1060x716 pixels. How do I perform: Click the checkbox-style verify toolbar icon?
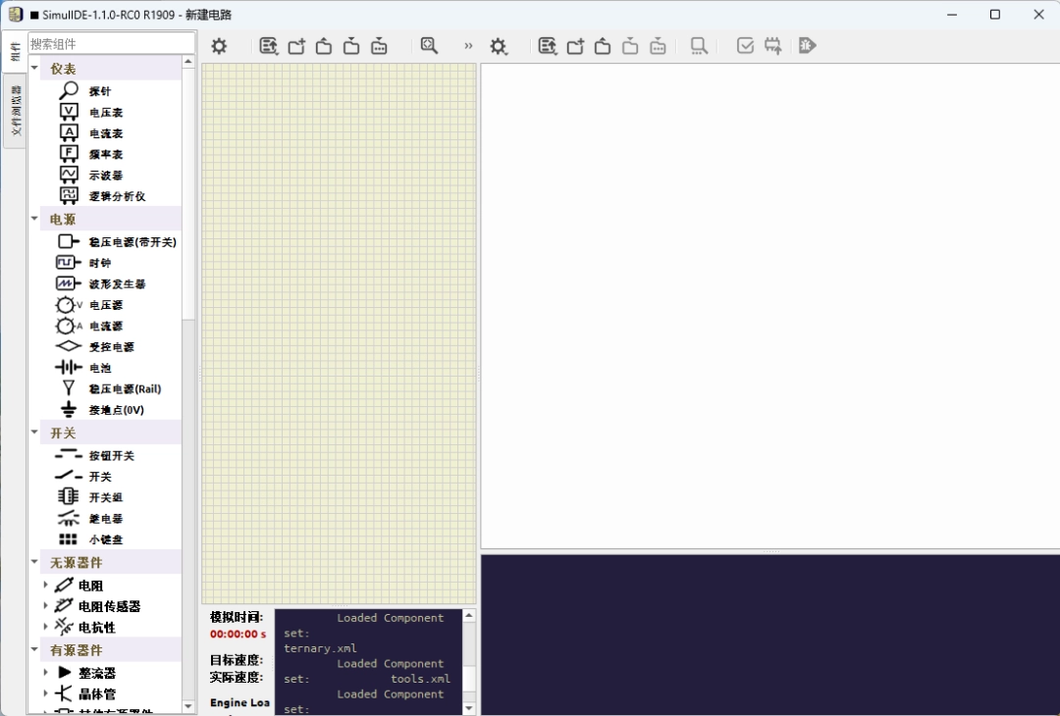pos(744,45)
